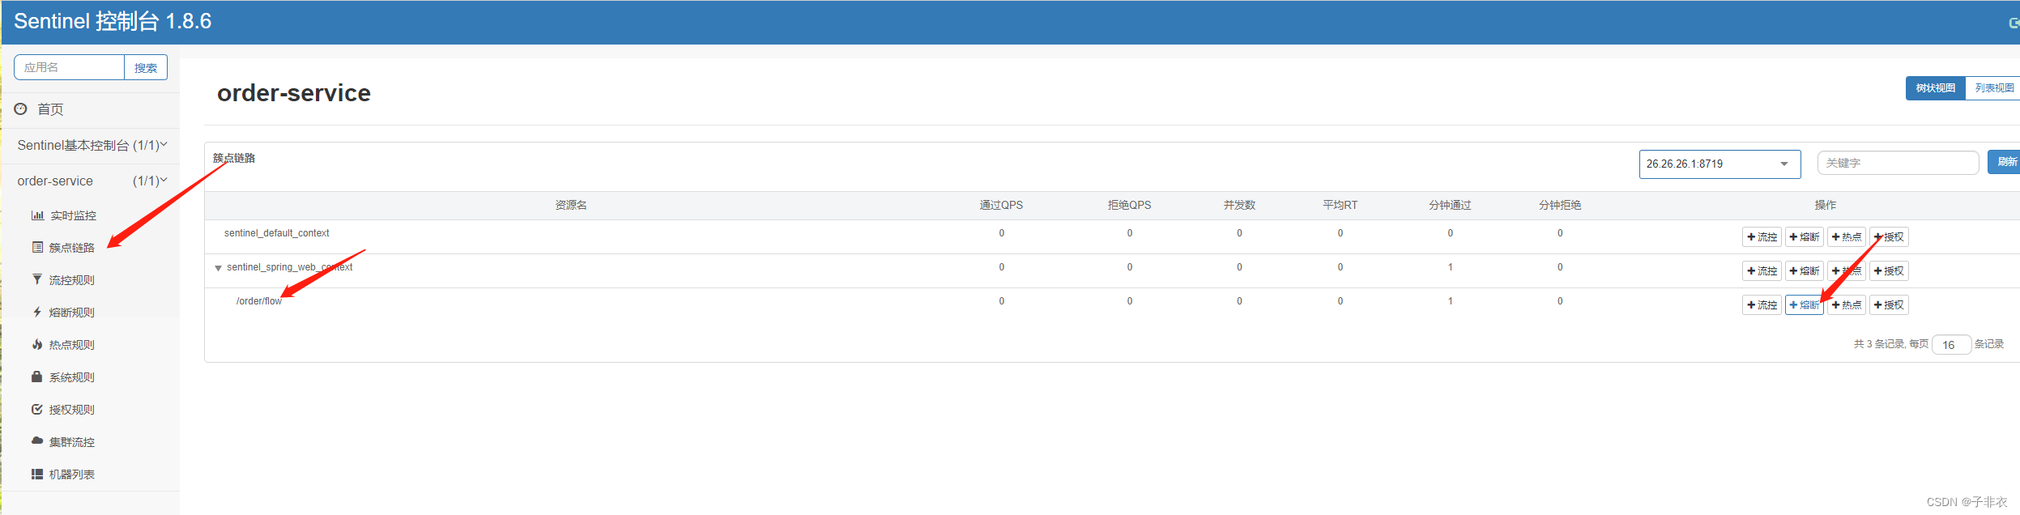Add 流控 rule for sentinel_spring_web_context
Viewport: 2020px width, 515px height.
coord(1762,271)
